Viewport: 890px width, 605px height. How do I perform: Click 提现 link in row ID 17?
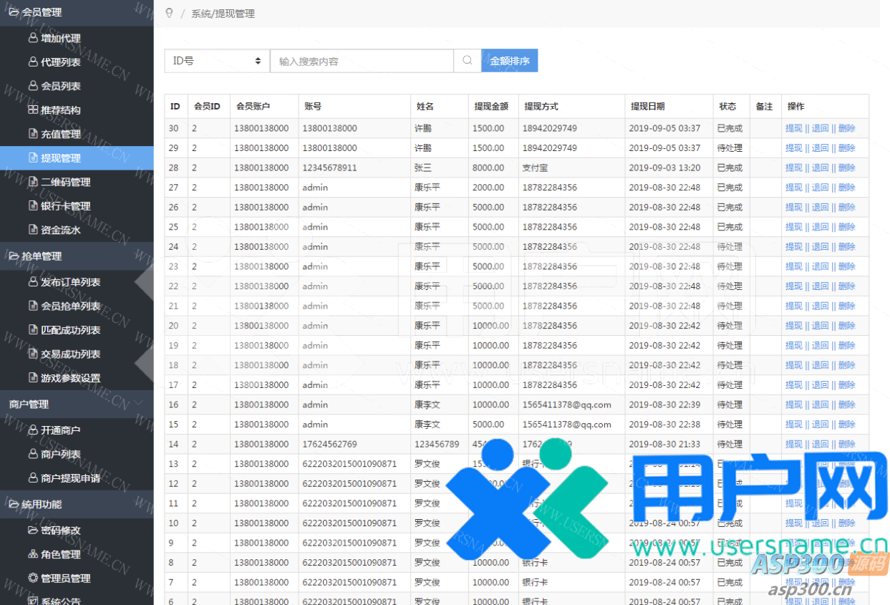coord(794,385)
